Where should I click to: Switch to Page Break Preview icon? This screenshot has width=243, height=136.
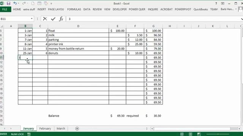point(199,134)
